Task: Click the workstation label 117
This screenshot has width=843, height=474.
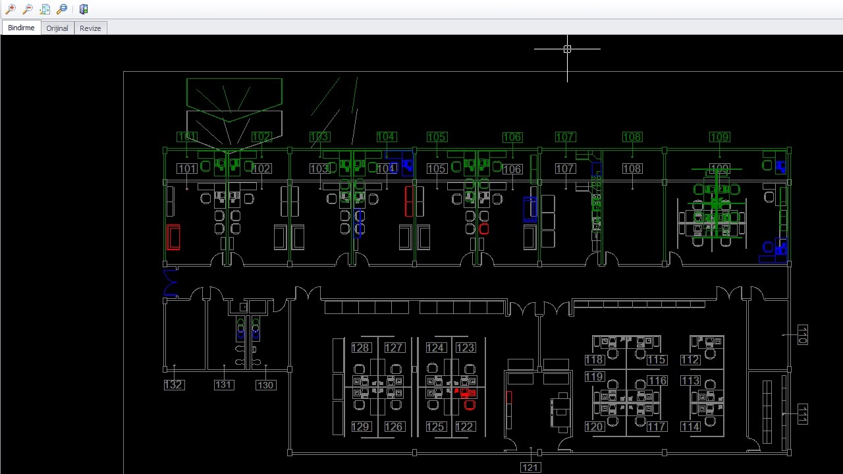Action: [x=657, y=427]
